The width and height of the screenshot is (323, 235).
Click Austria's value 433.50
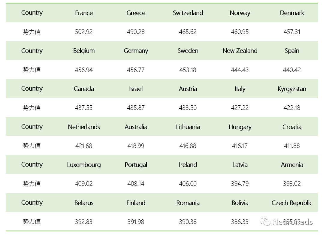tap(188, 108)
